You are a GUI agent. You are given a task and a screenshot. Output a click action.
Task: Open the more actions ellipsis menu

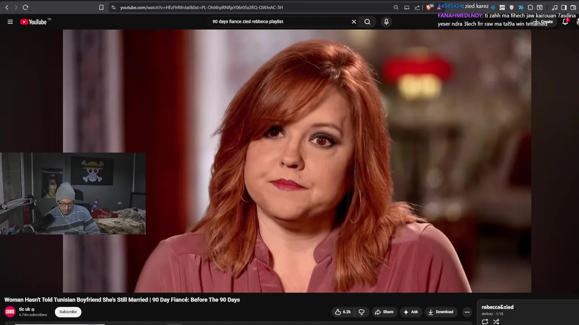pos(467,312)
